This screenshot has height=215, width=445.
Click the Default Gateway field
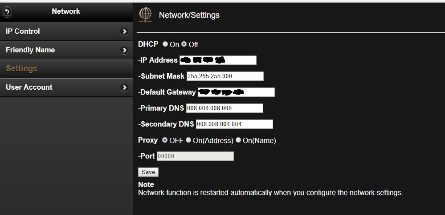tap(236, 92)
